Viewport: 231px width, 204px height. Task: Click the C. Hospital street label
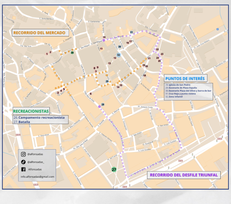67,39
